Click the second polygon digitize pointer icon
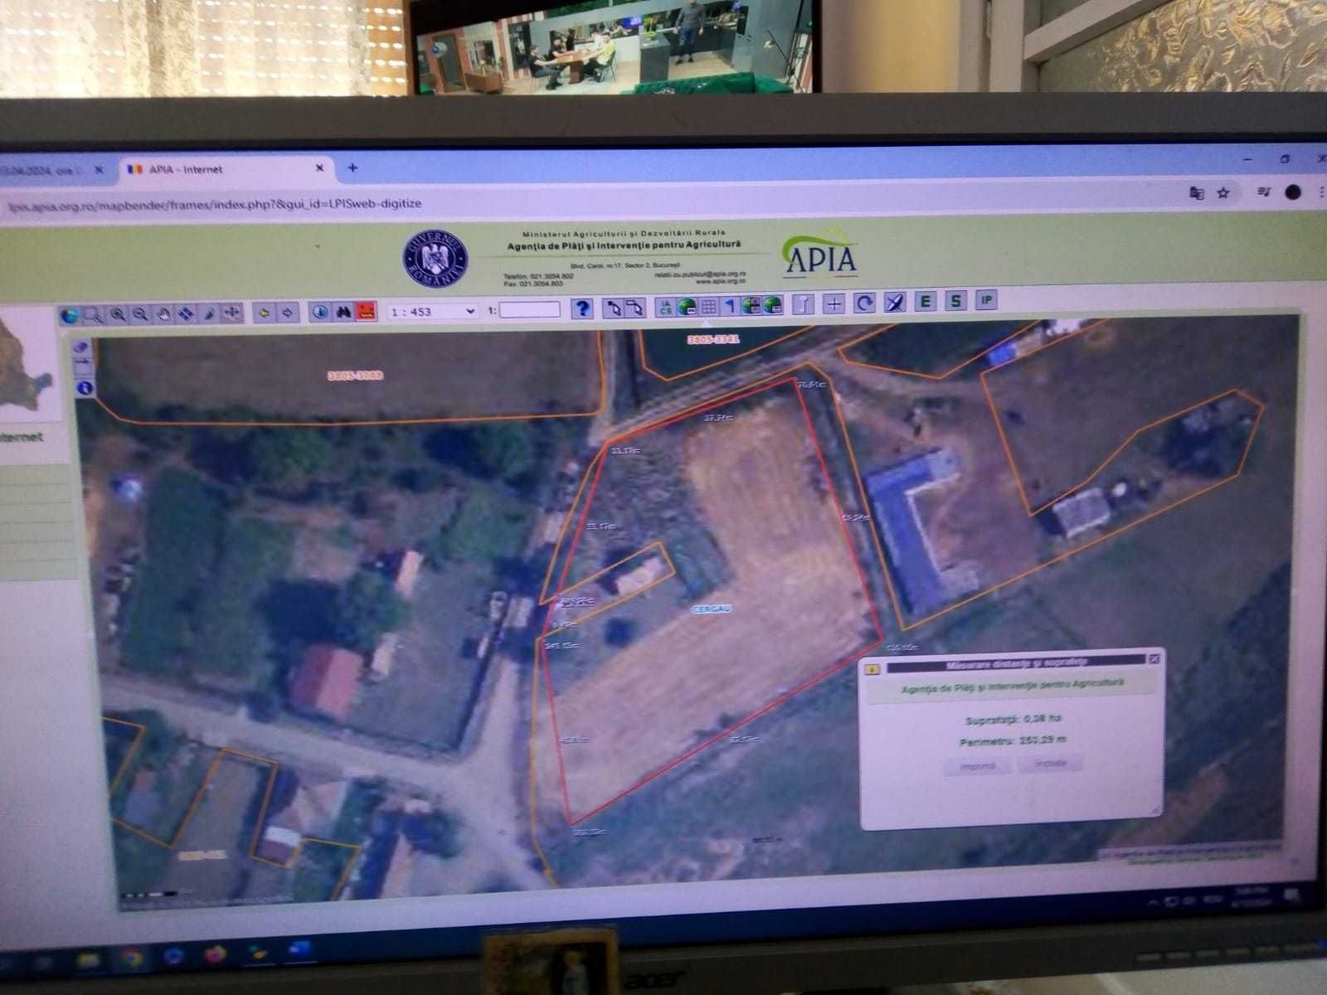Screen dimensions: 1327x995 tap(635, 308)
